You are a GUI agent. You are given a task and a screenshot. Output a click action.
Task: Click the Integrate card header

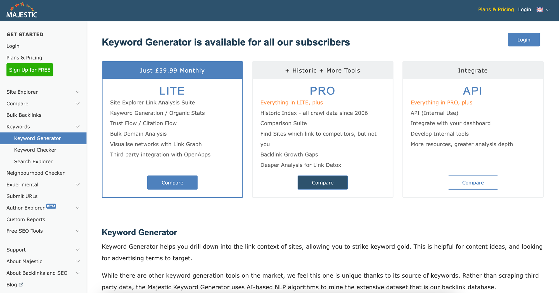tap(473, 70)
